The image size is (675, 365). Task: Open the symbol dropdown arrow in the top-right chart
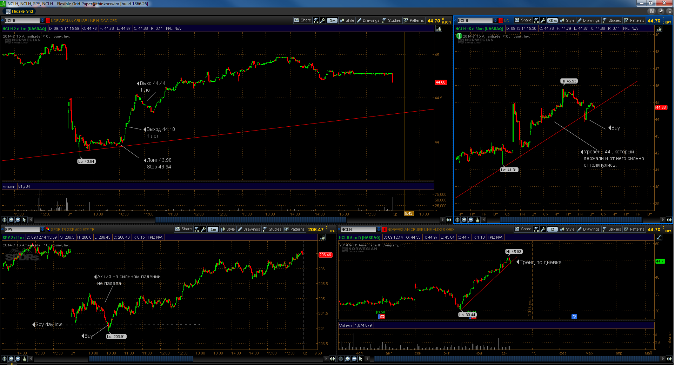click(495, 21)
